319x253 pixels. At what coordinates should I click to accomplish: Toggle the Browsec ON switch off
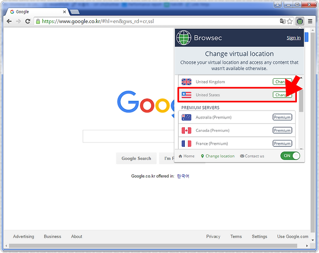coord(290,156)
